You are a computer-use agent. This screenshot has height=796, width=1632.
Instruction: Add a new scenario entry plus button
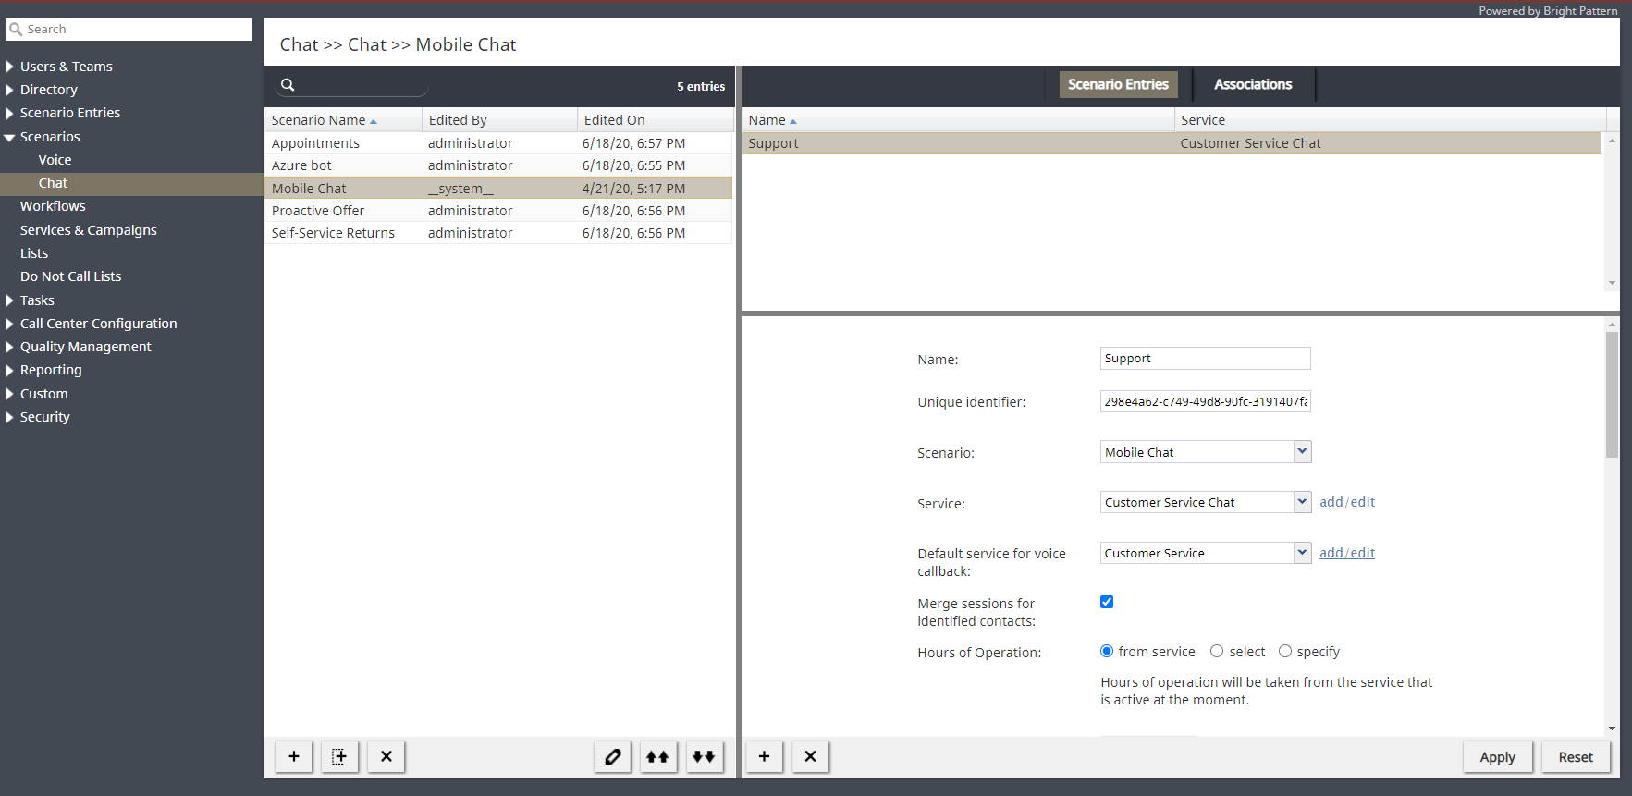tap(765, 756)
